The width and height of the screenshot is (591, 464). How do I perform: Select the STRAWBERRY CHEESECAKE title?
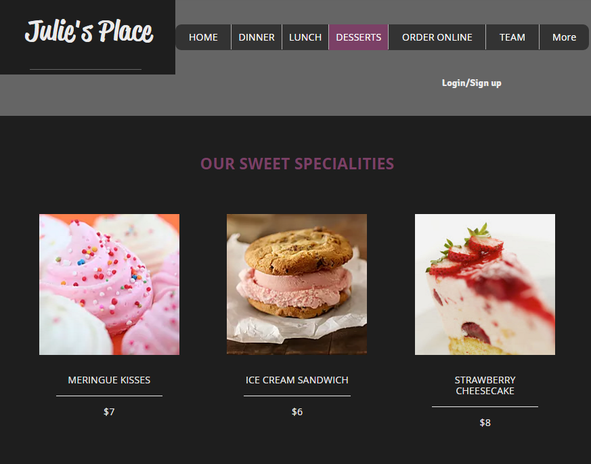pos(485,385)
